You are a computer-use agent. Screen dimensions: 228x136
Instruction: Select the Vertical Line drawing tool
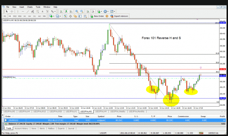click(x=18, y=11)
